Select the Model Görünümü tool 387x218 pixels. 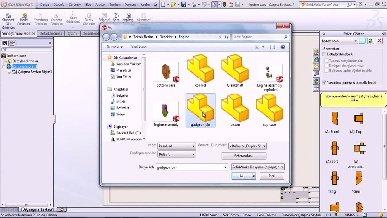[24, 19]
